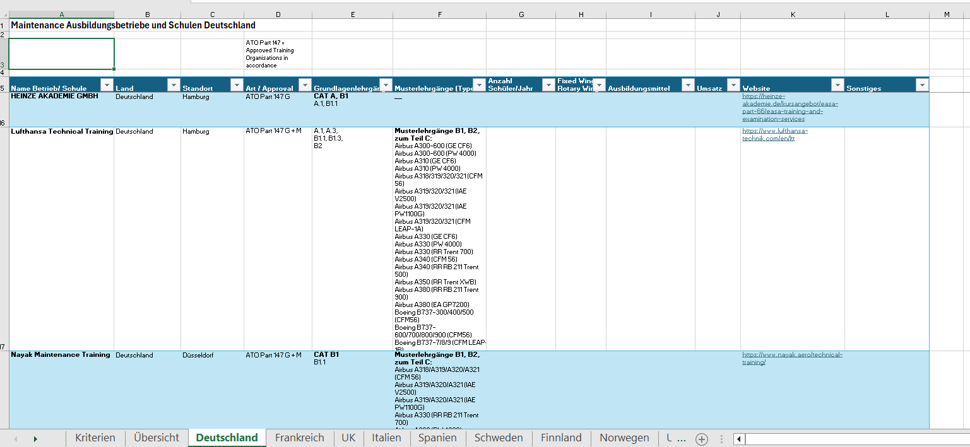
Task: Open filter dropdown on the Sonstiges column
Action: (x=922, y=84)
